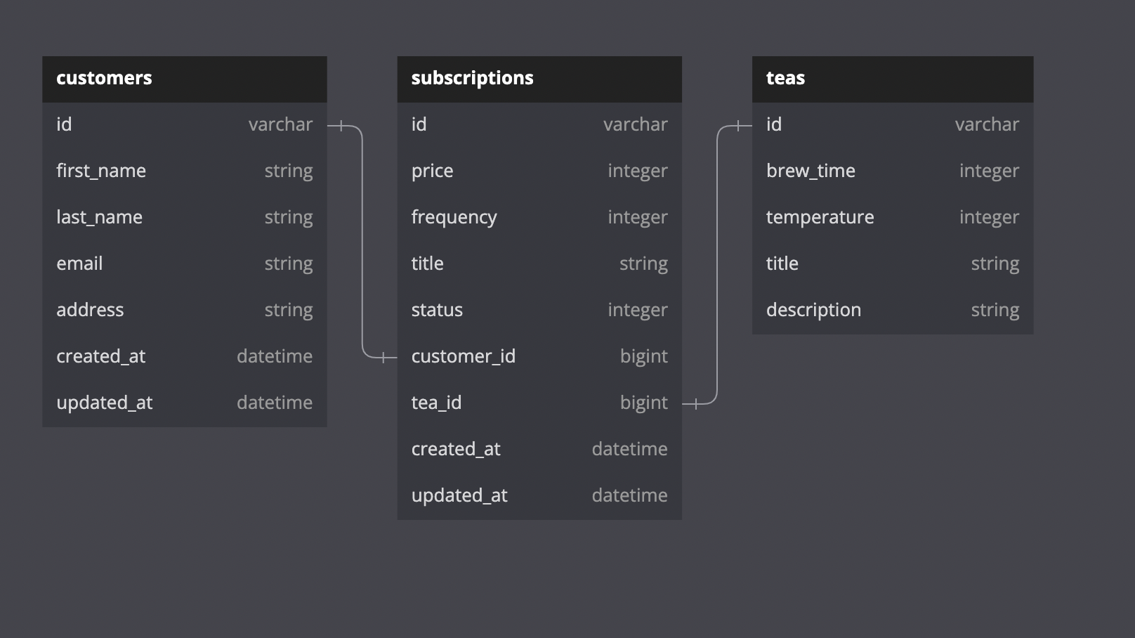The height and width of the screenshot is (638, 1135).
Task: Click the price field in subscriptions
Action: click(539, 171)
